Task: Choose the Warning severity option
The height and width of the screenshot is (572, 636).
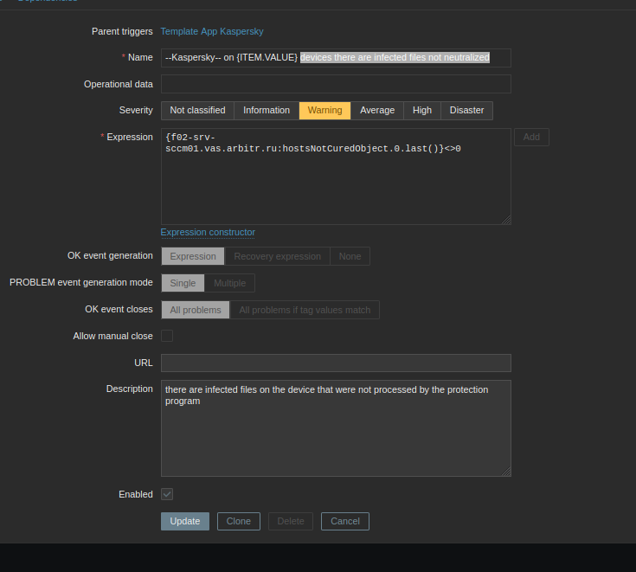Action: click(324, 111)
